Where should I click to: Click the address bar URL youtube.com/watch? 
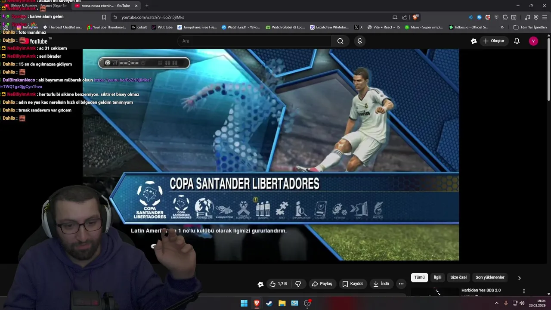pos(153,17)
